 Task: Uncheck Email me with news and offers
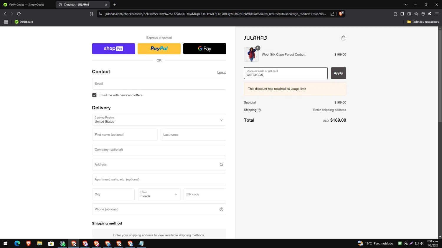tap(94, 95)
